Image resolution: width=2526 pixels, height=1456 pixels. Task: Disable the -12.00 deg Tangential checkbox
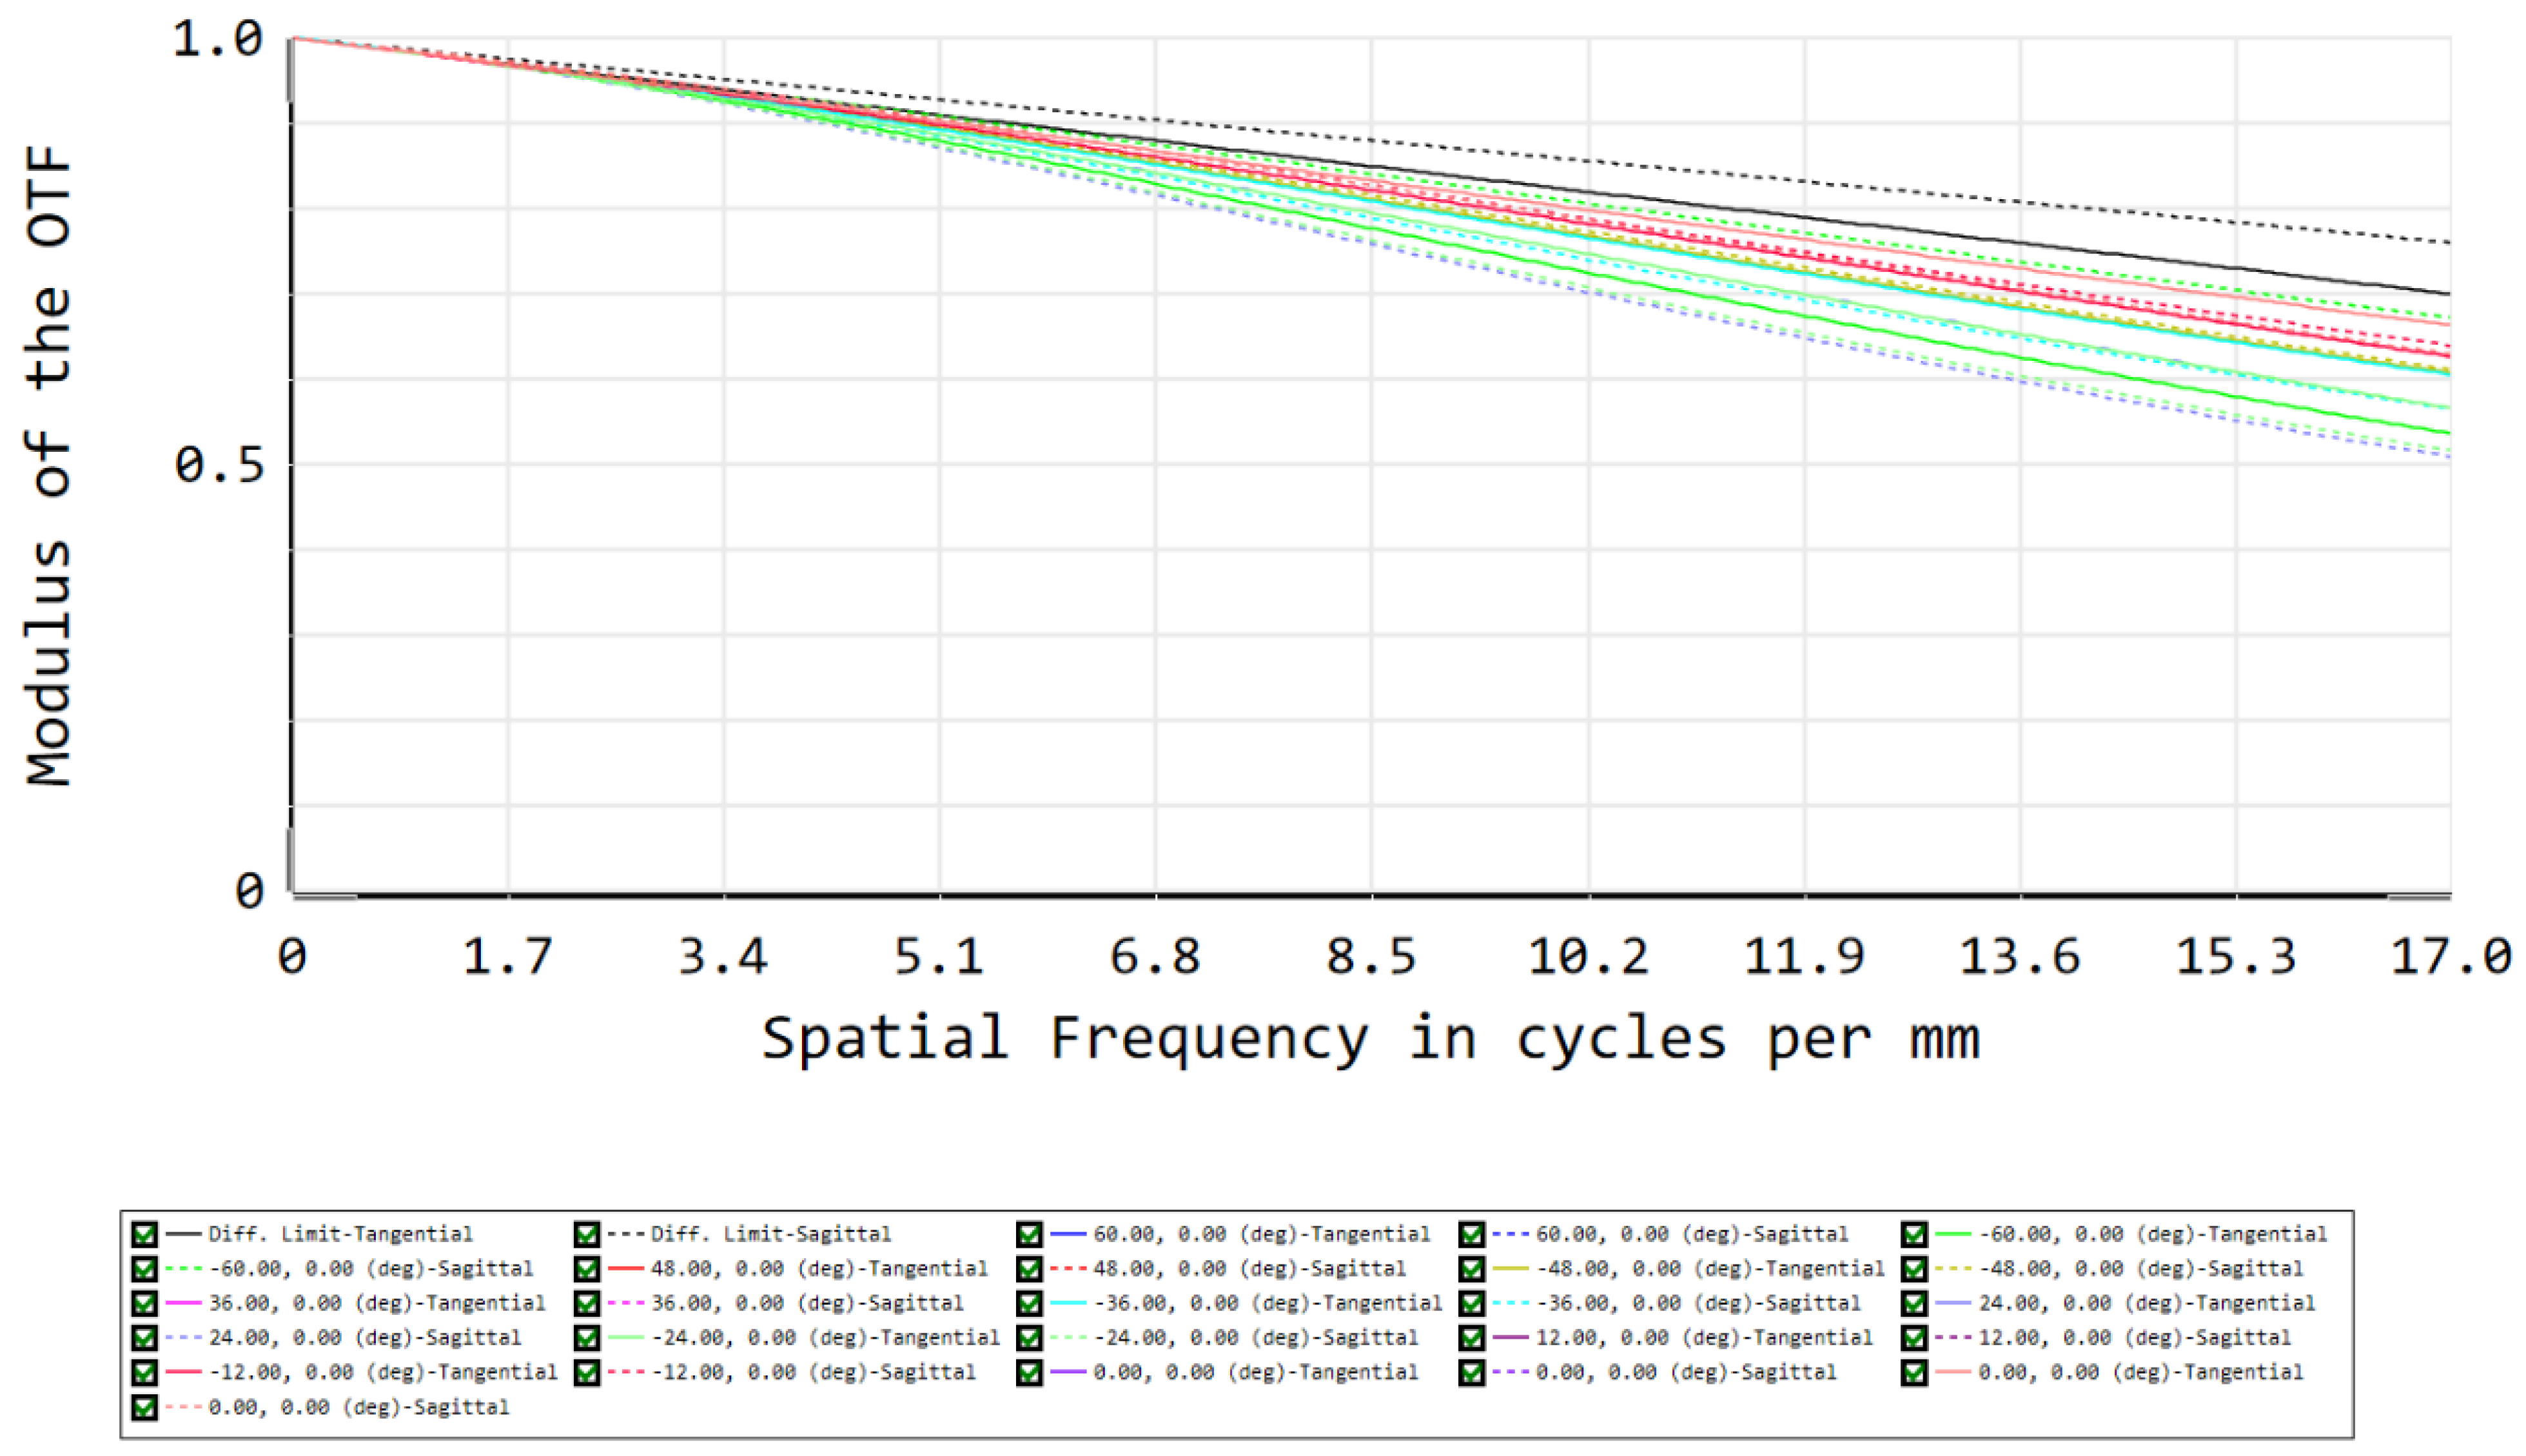point(144,1373)
